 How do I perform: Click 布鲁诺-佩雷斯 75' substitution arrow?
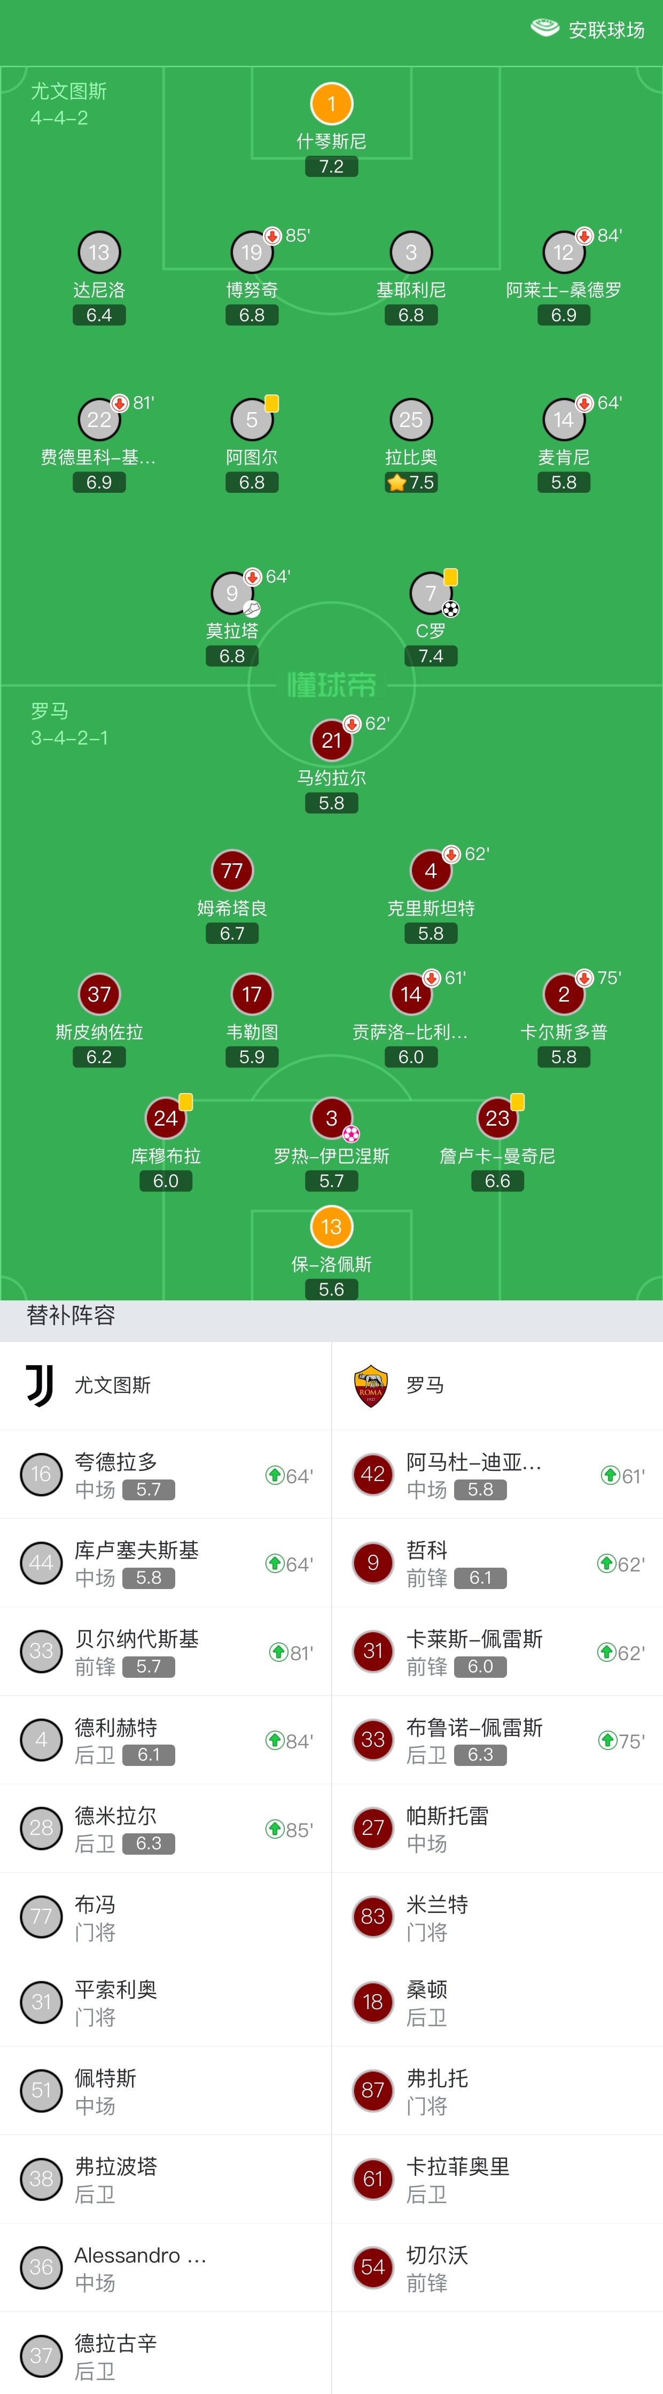coord(607,1741)
